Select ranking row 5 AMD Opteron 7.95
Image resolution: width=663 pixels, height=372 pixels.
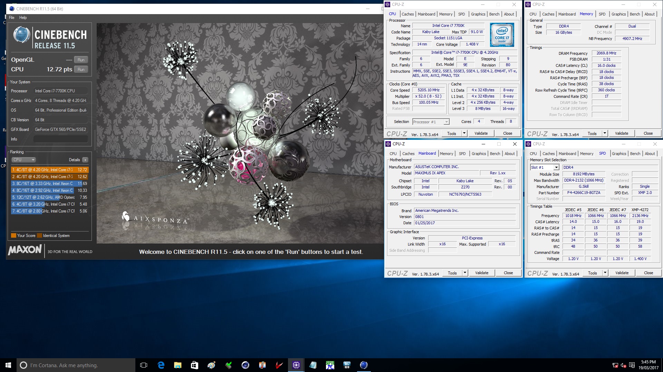50,197
